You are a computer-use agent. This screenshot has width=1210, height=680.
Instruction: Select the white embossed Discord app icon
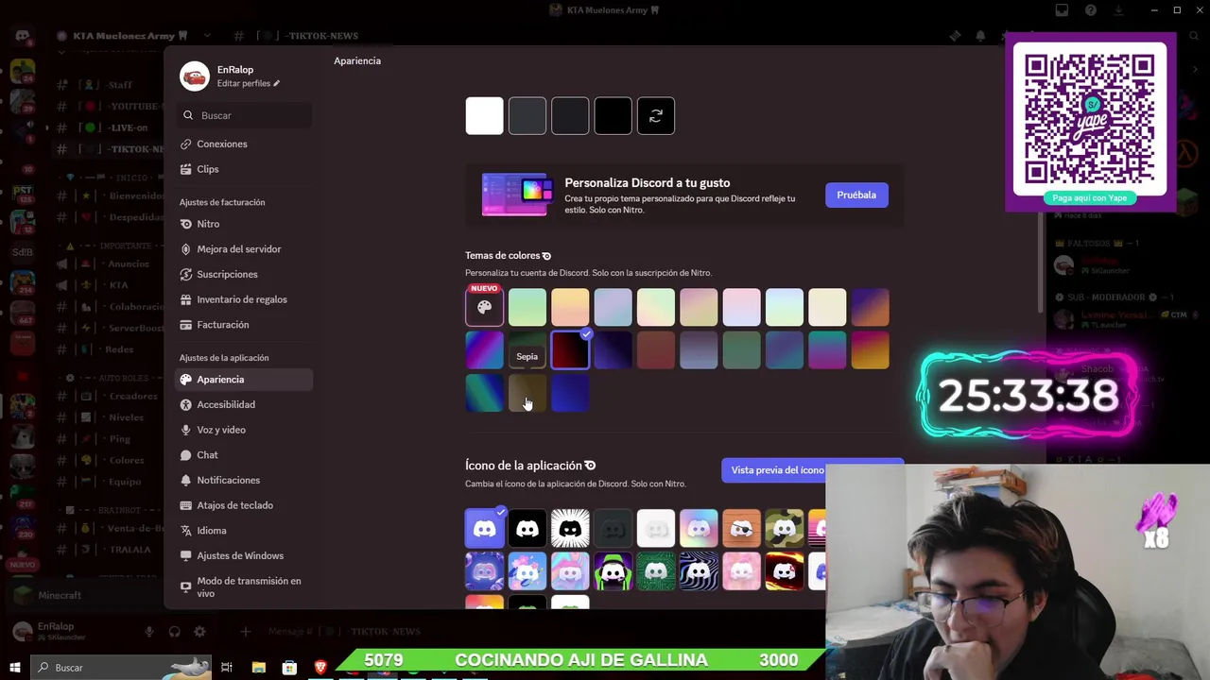click(x=656, y=529)
